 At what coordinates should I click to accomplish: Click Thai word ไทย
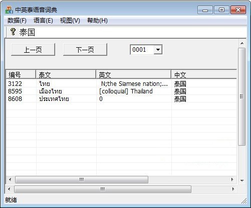coord(45,84)
